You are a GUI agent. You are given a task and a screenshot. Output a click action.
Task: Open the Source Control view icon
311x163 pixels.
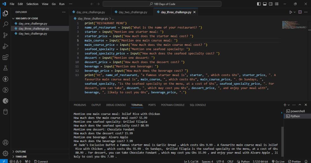[x=5, y=35]
